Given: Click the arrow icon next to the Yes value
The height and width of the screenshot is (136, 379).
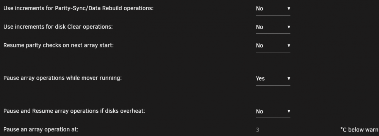Looking at the screenshot, I should tap(288, 78).
